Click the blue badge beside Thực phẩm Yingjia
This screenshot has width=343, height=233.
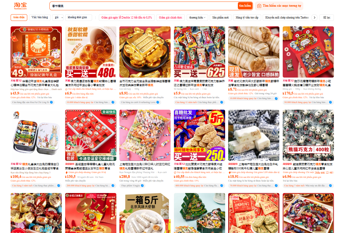coord(142,185)
